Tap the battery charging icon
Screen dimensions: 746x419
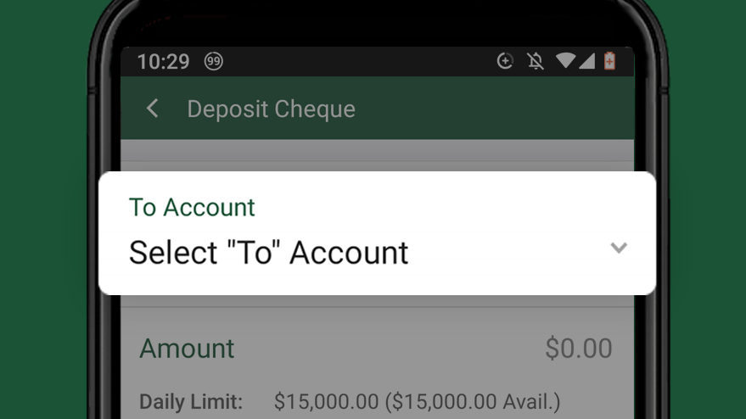click(x=609, y=61)
